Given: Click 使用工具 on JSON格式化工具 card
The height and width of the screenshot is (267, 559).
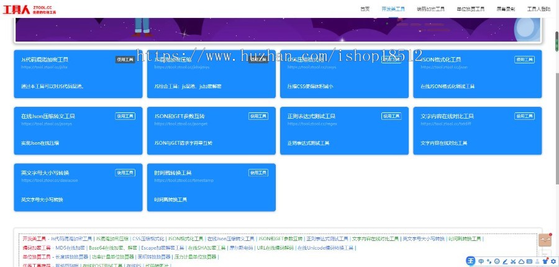Looking at the screenshot, I should click(524, 60).
